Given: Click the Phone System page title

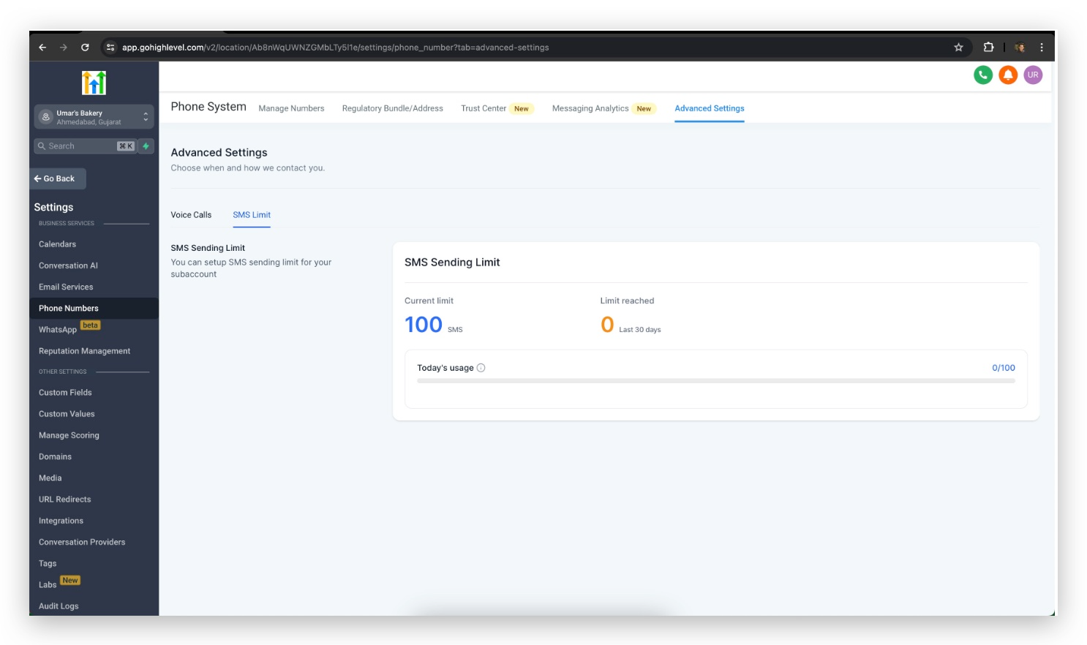Looking at the screenshot, I should pos(208,107).
